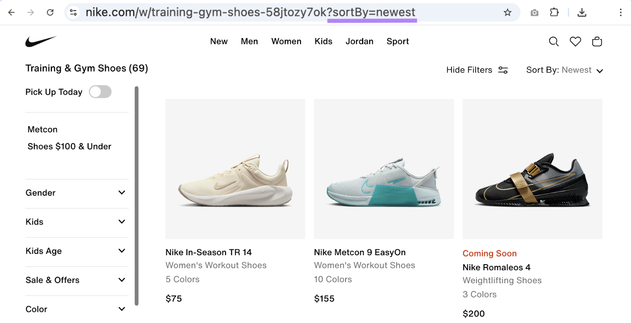631x323 pixels.
Task: Open the browser extensions puzzle icon
Action: (x=554, y=12)
